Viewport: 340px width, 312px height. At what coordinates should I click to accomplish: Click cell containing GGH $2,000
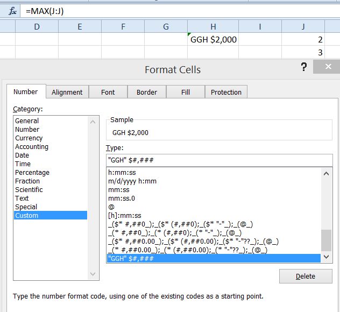(x=213, y=39)
